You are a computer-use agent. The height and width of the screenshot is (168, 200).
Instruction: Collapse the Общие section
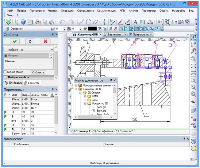[x=6, y=55]
